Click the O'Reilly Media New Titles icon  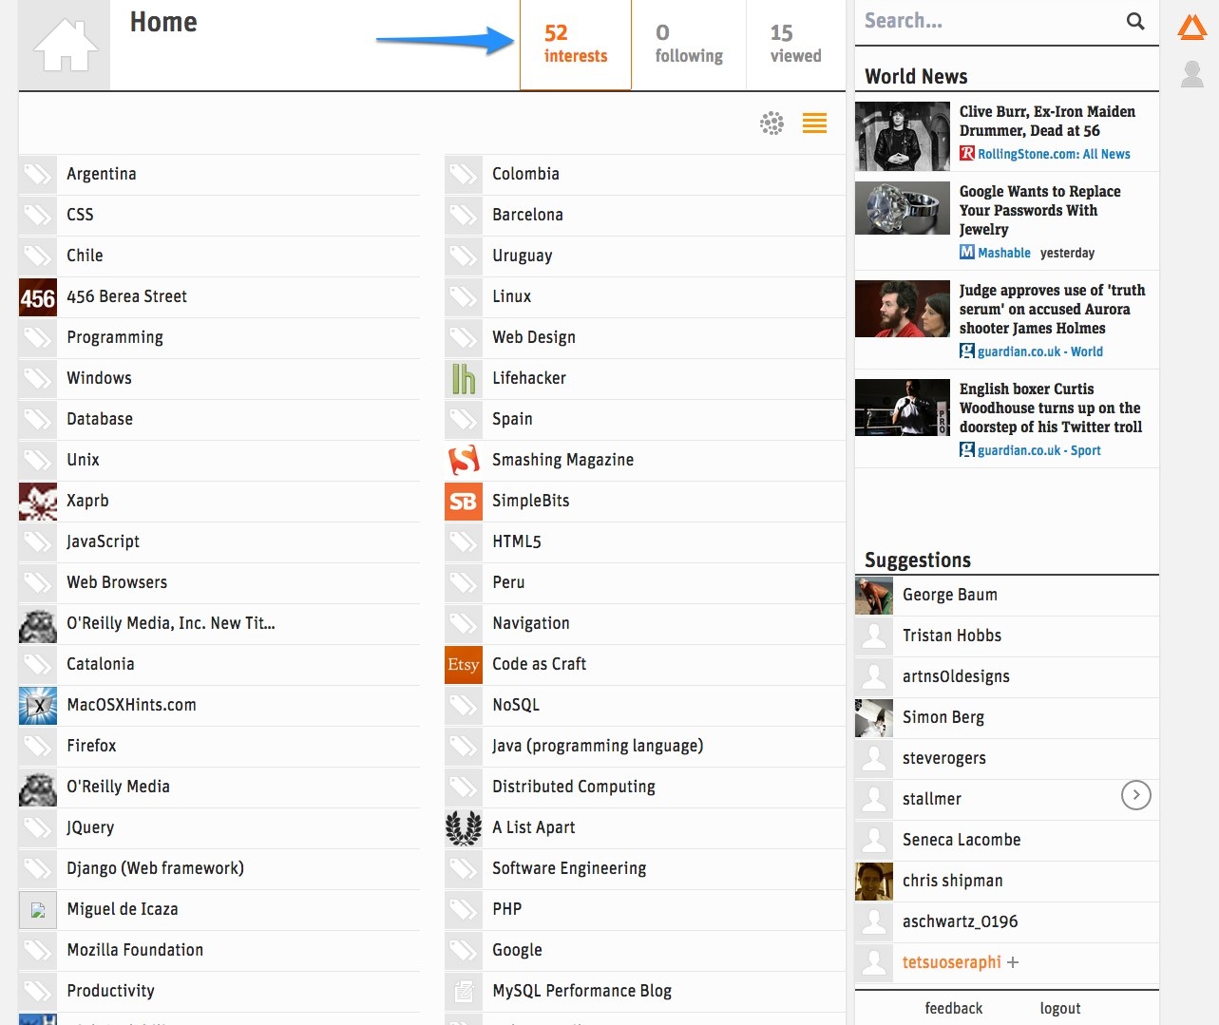point(38,624)
